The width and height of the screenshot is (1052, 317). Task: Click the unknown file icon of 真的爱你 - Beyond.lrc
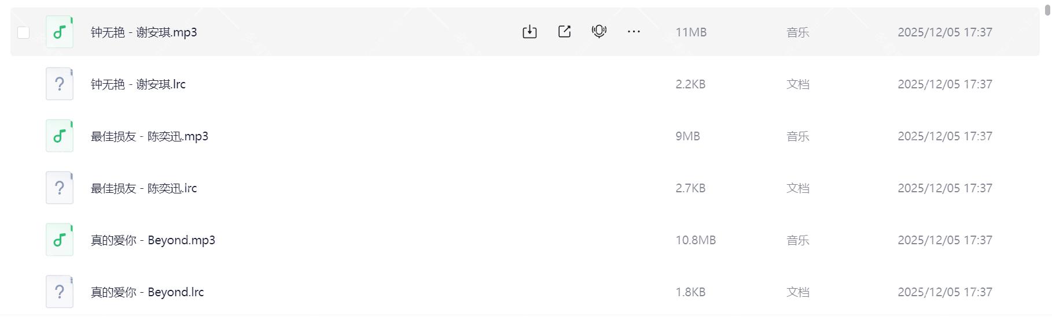click(x=60, y=292)
